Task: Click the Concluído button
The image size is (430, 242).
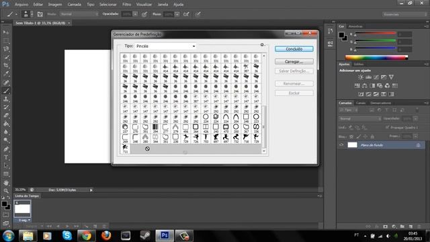Action: coord(294,49)
